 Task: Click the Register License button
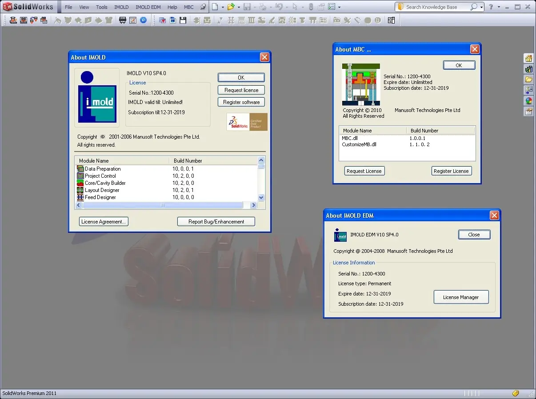(451, 171)
